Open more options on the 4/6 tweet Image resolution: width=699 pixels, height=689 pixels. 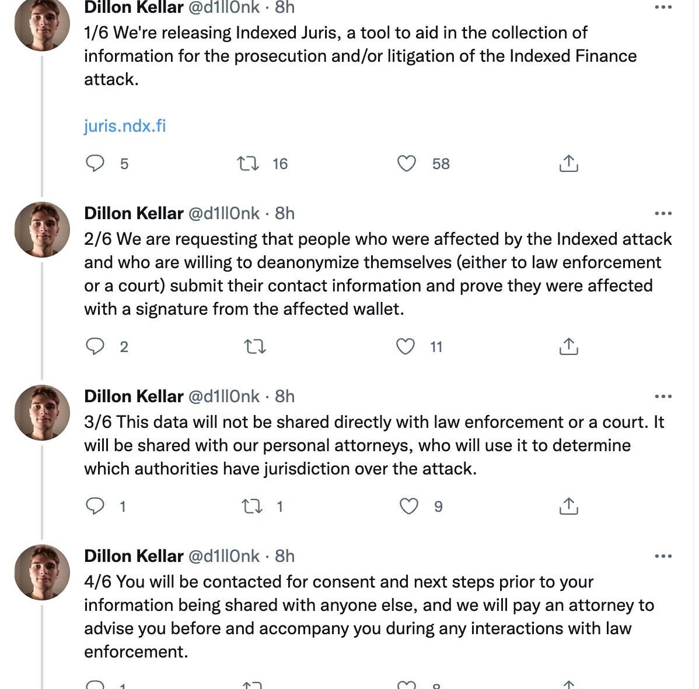[663, 557]
